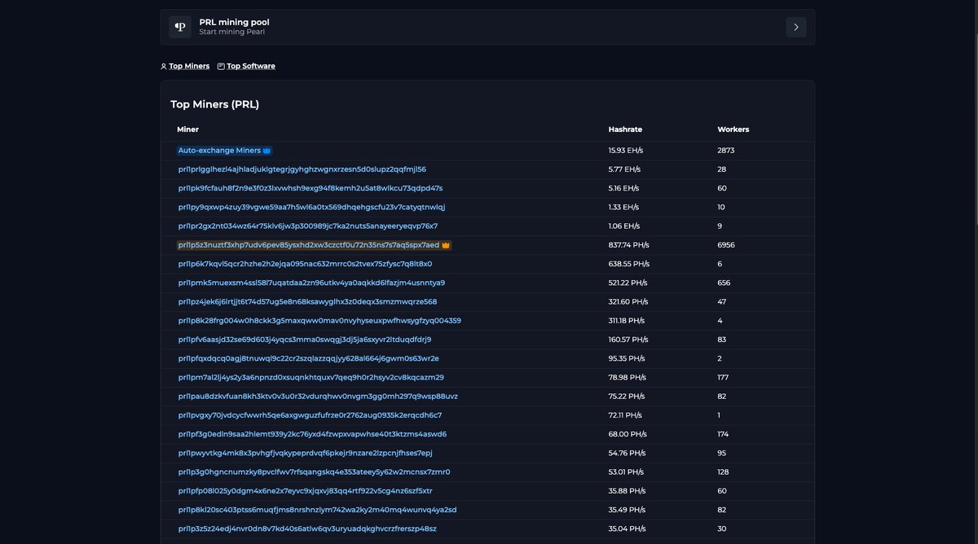Open miner address starting prl1pau8dzkvfuan
978x544 pixels.
318,396
